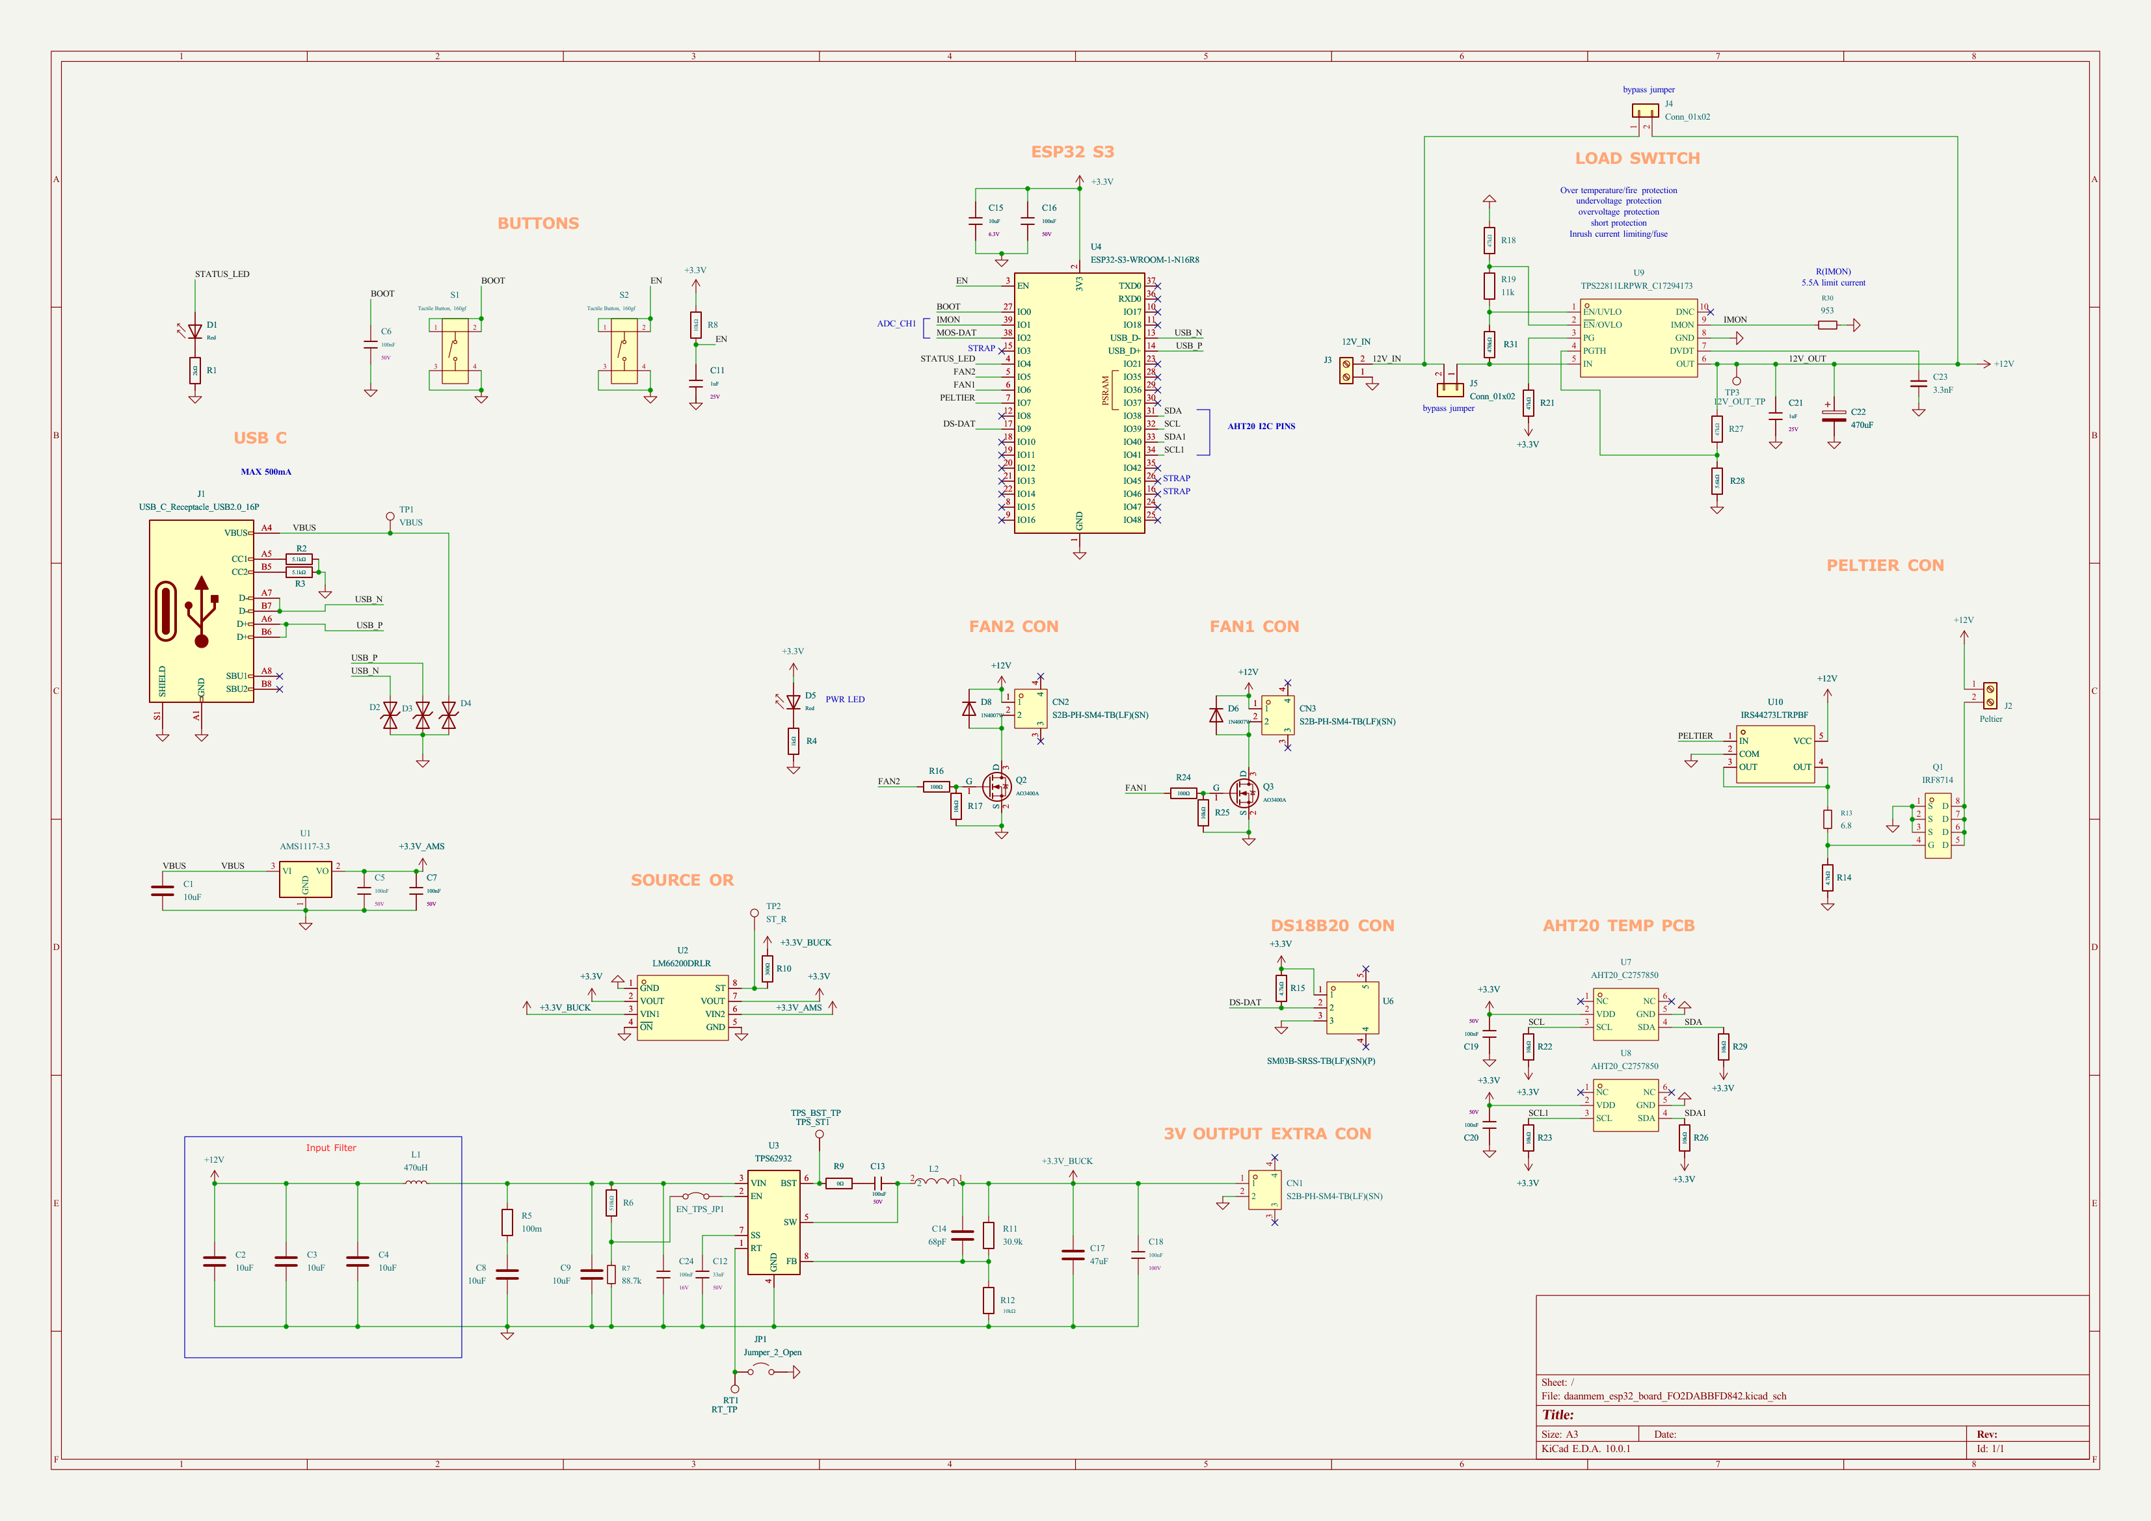Select the AMS1117-3.3 regulator U1 symbol
This screenshot has height=1521, width=2151.
[x=306, y=879]
